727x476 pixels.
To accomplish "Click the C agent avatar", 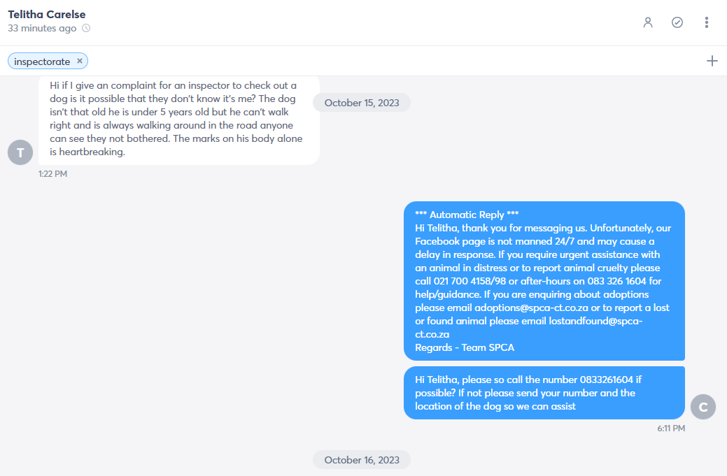I will 703,407.
